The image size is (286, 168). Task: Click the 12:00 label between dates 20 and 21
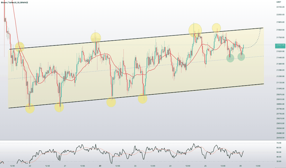point(48,166)
